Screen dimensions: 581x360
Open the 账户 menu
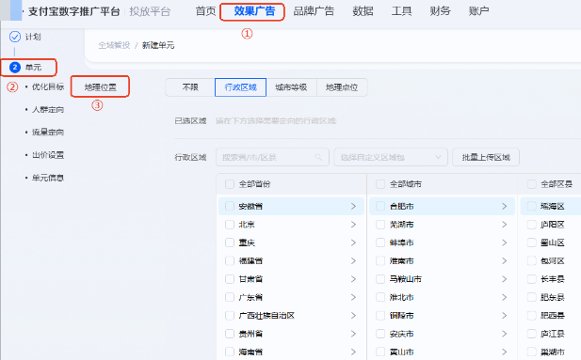pyautogui.click(x=478, y=11)
